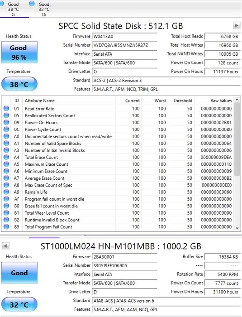Click Power On Count value 128 count
Viewport: 242px width, 317px height.
[223, 63]
